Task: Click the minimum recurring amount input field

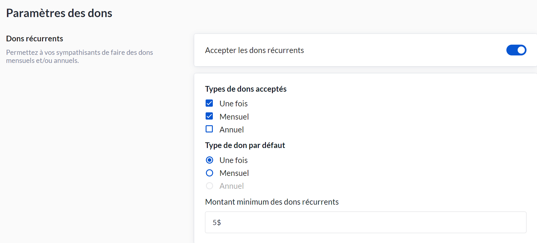Action: [365, 222]
